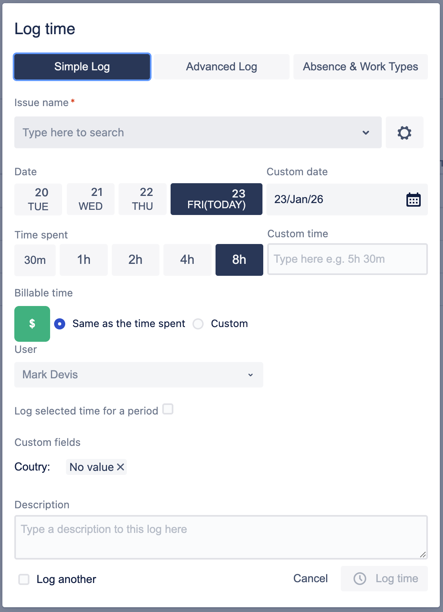This screenshot has width=443, height=612.
Task: Open the Absence & Work Types tab
Action: [x=361, y=67]
